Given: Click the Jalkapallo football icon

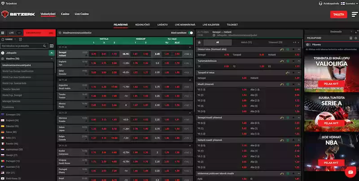Looking at the screenshot, I should click(3, 53).
